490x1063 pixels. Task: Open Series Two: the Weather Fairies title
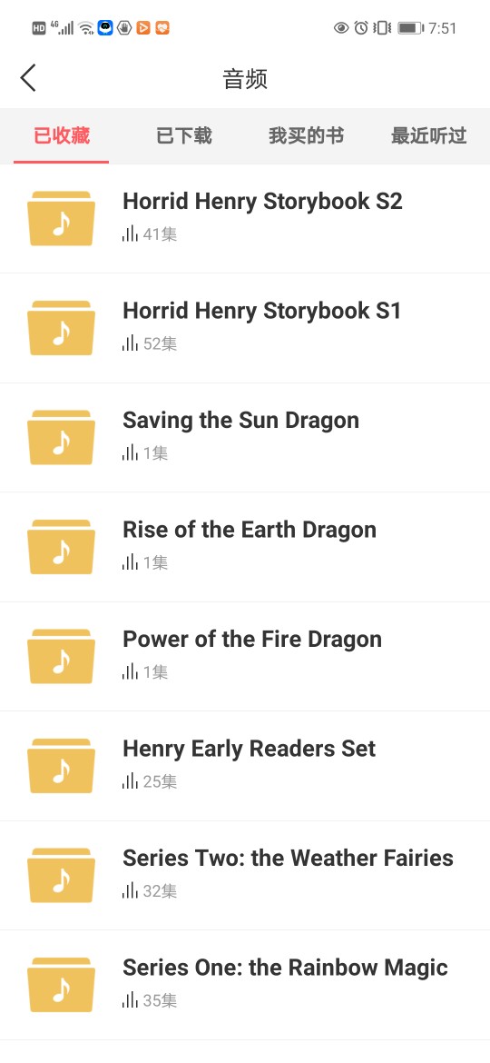click(x=288, y=858)
